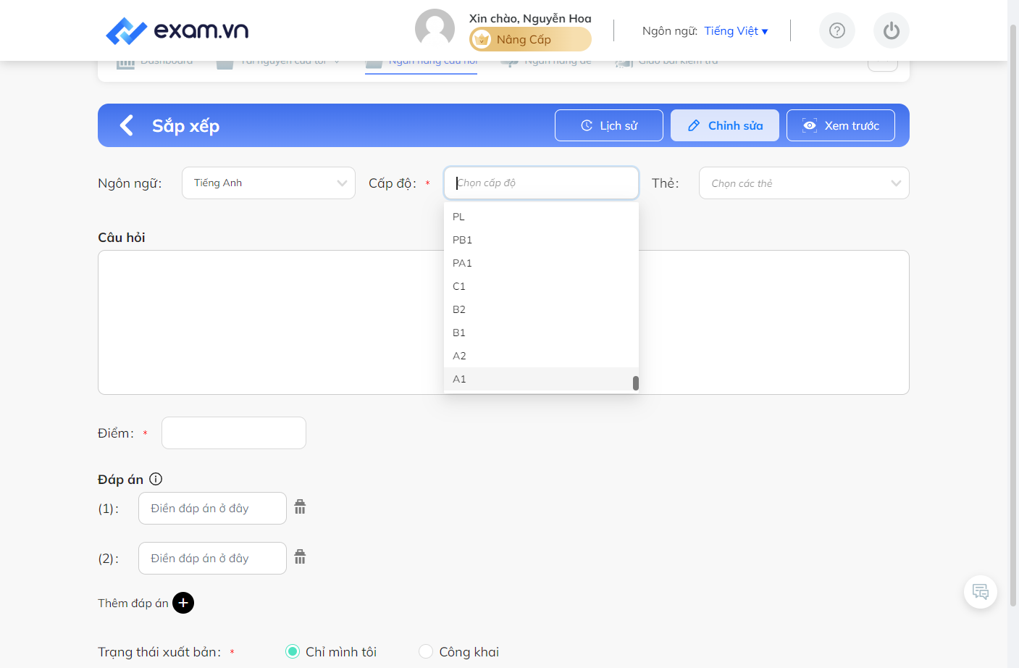The image size is (1019, 668).
Task: Open the Lịch sử history button
Action: (609, 125)
